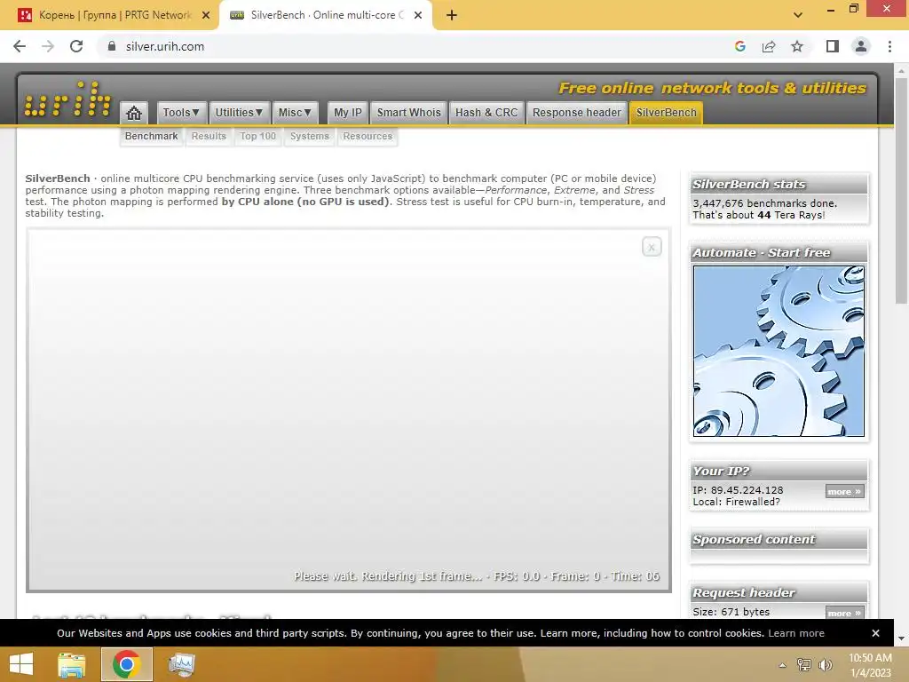Click Size: 671 bytes text

point(731,612)
